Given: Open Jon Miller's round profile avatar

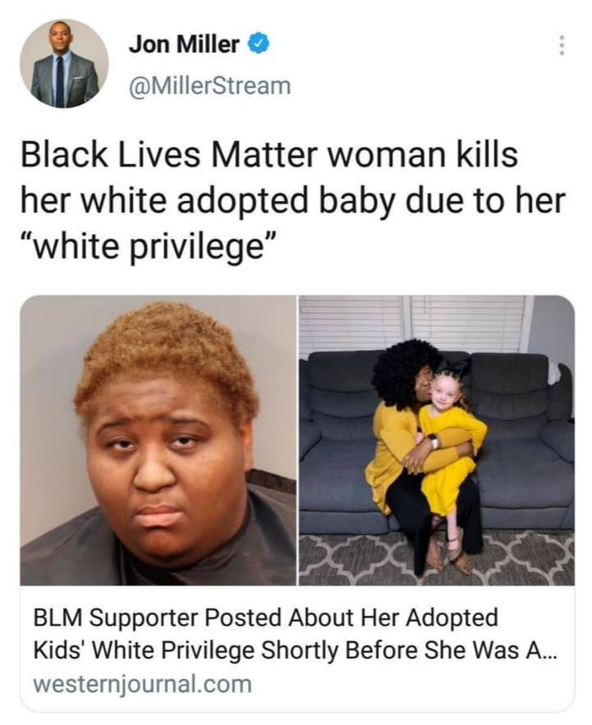Looking at the screenshot, I should click(64, 64).
